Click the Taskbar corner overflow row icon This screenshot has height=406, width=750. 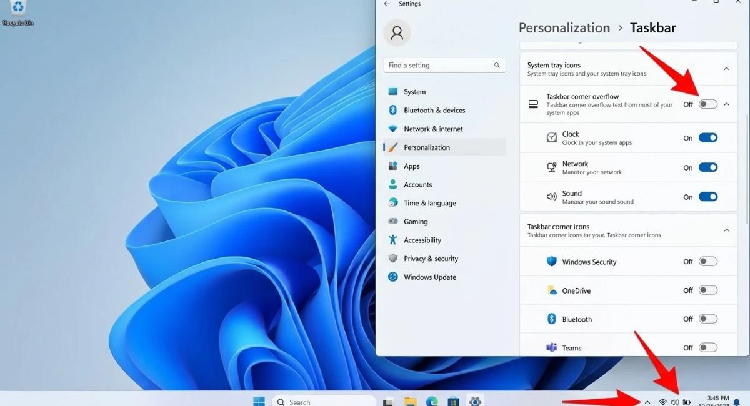coord(533,104)
